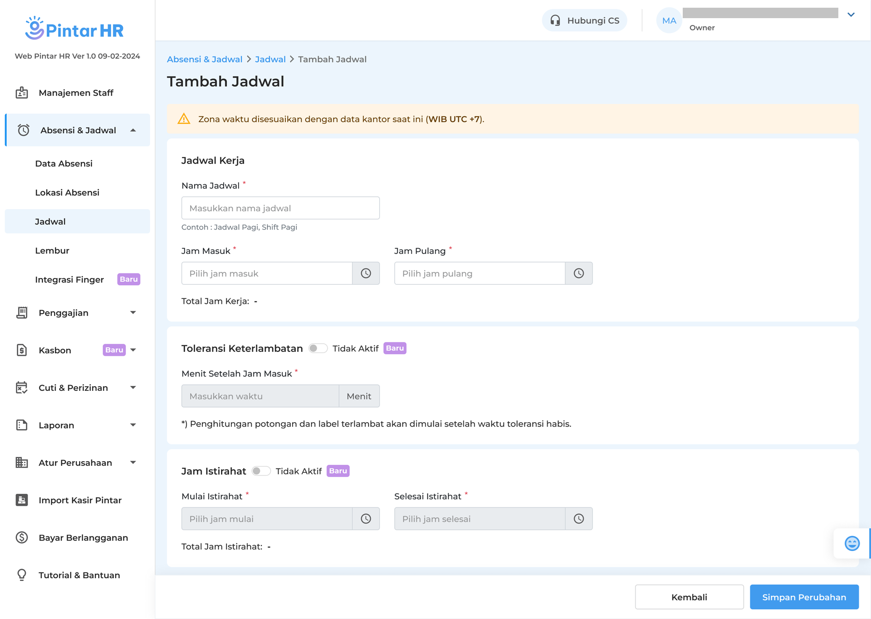Open the Lembur submenu item

(x=52, y=251)
